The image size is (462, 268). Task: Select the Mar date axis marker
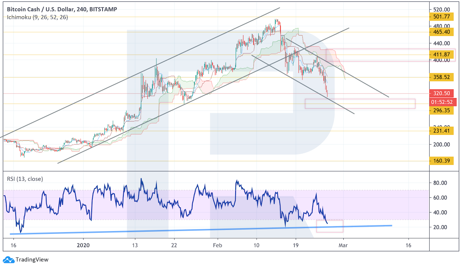pyautogui.click(x=343, y=245)
